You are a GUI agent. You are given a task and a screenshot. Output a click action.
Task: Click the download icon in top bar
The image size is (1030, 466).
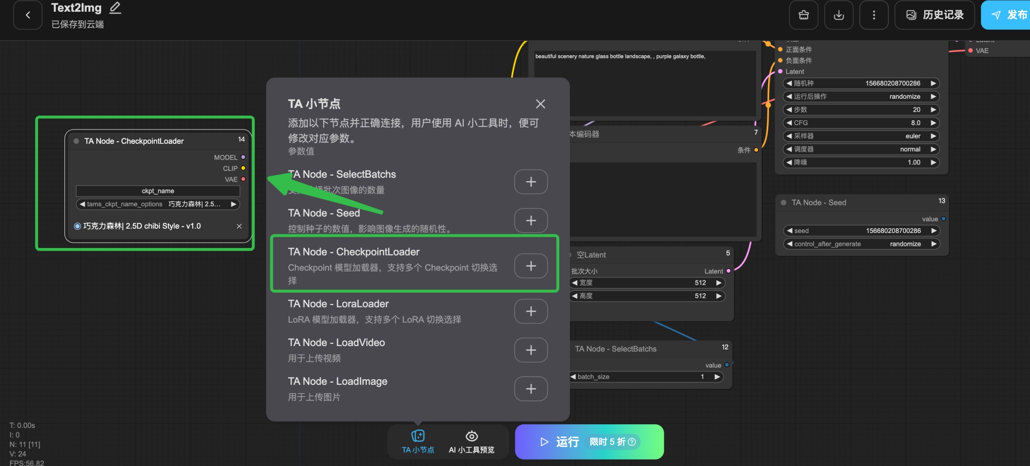[838, 15]
